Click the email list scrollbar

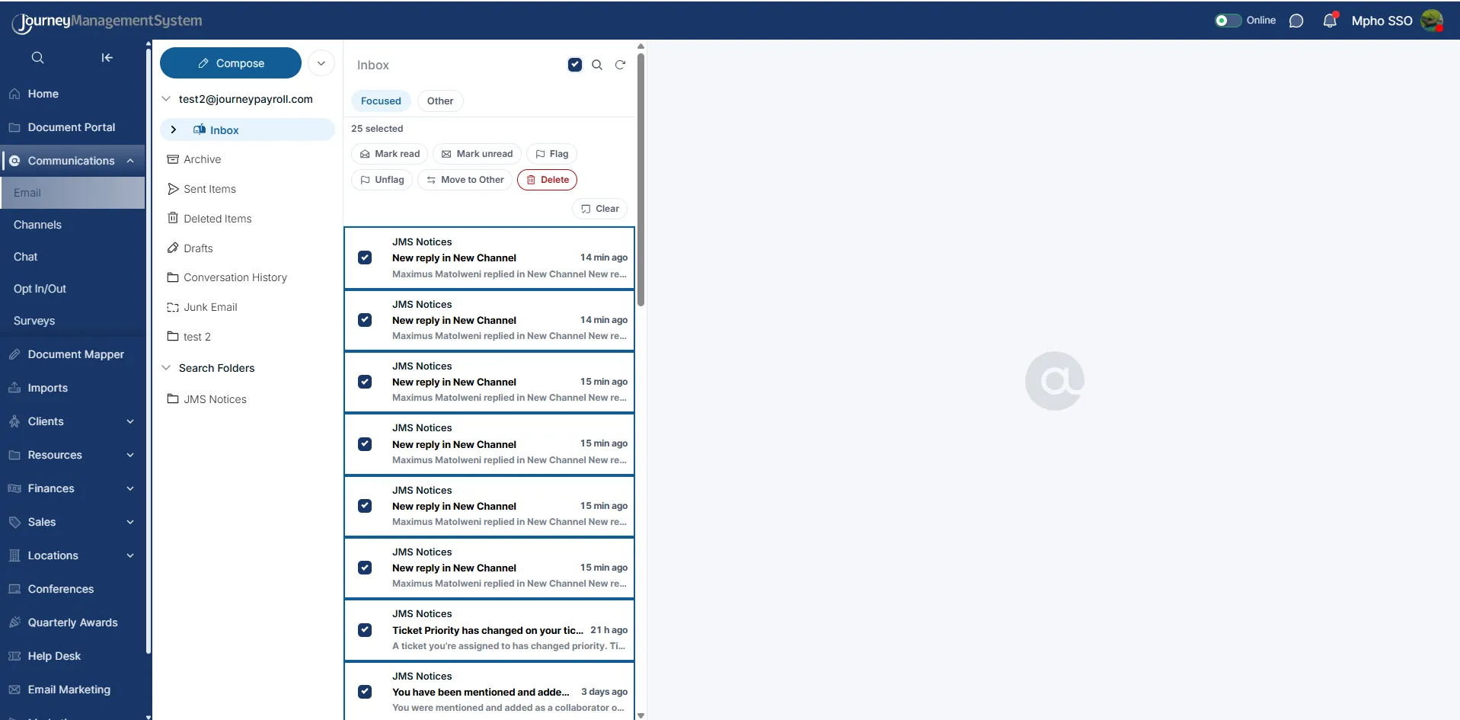coord(641,179)
